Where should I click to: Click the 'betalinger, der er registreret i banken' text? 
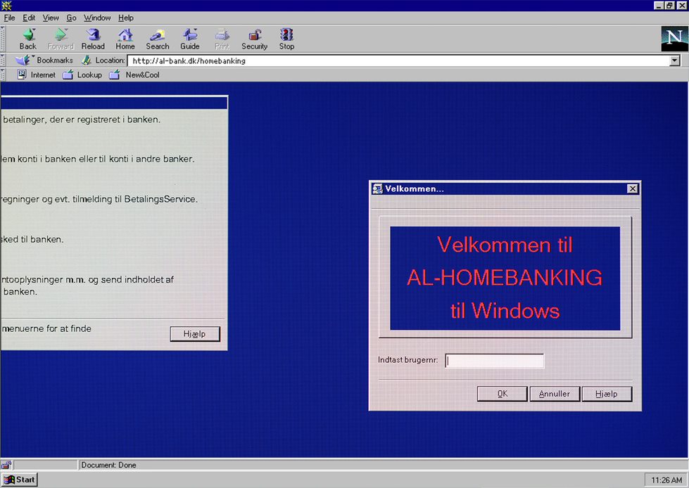[x=82, y=120]
